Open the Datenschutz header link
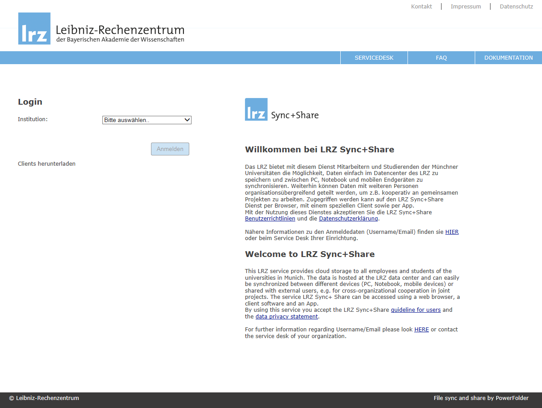Image resolution: width=542 pixels, height=408 pixels. click(x=516, y=7)
